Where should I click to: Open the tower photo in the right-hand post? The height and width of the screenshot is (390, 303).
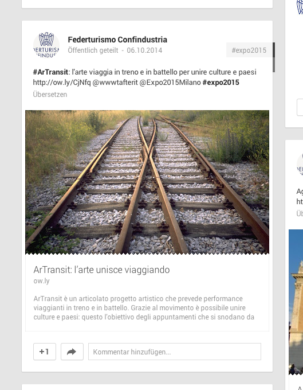(x=296, y=302)
